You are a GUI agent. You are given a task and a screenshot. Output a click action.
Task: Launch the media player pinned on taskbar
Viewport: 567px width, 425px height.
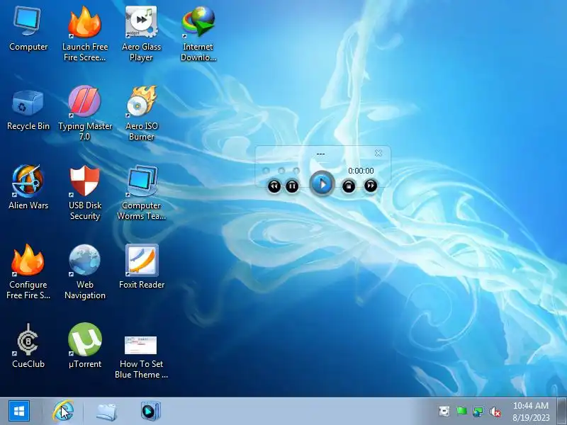[x=150, y=411]
